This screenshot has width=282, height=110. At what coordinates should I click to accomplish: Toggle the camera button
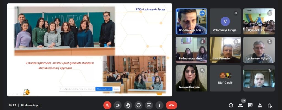pyautogui.click(x=118, y=105)
